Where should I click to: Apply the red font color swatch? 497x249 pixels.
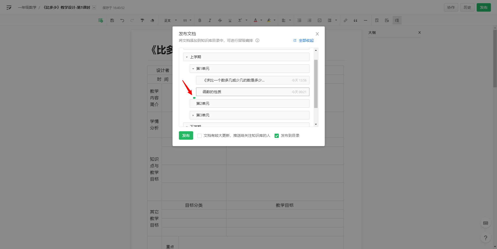click(x=256, y=20)
